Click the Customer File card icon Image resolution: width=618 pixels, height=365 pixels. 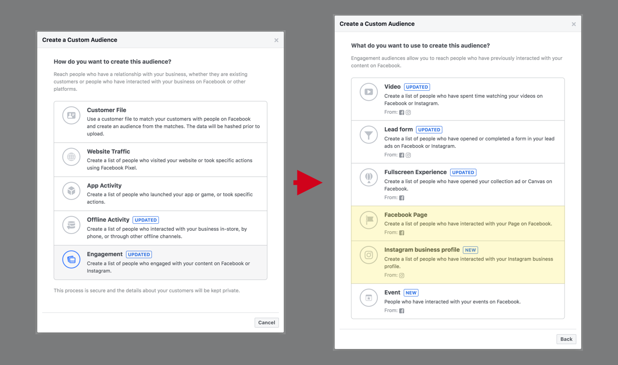71,115
